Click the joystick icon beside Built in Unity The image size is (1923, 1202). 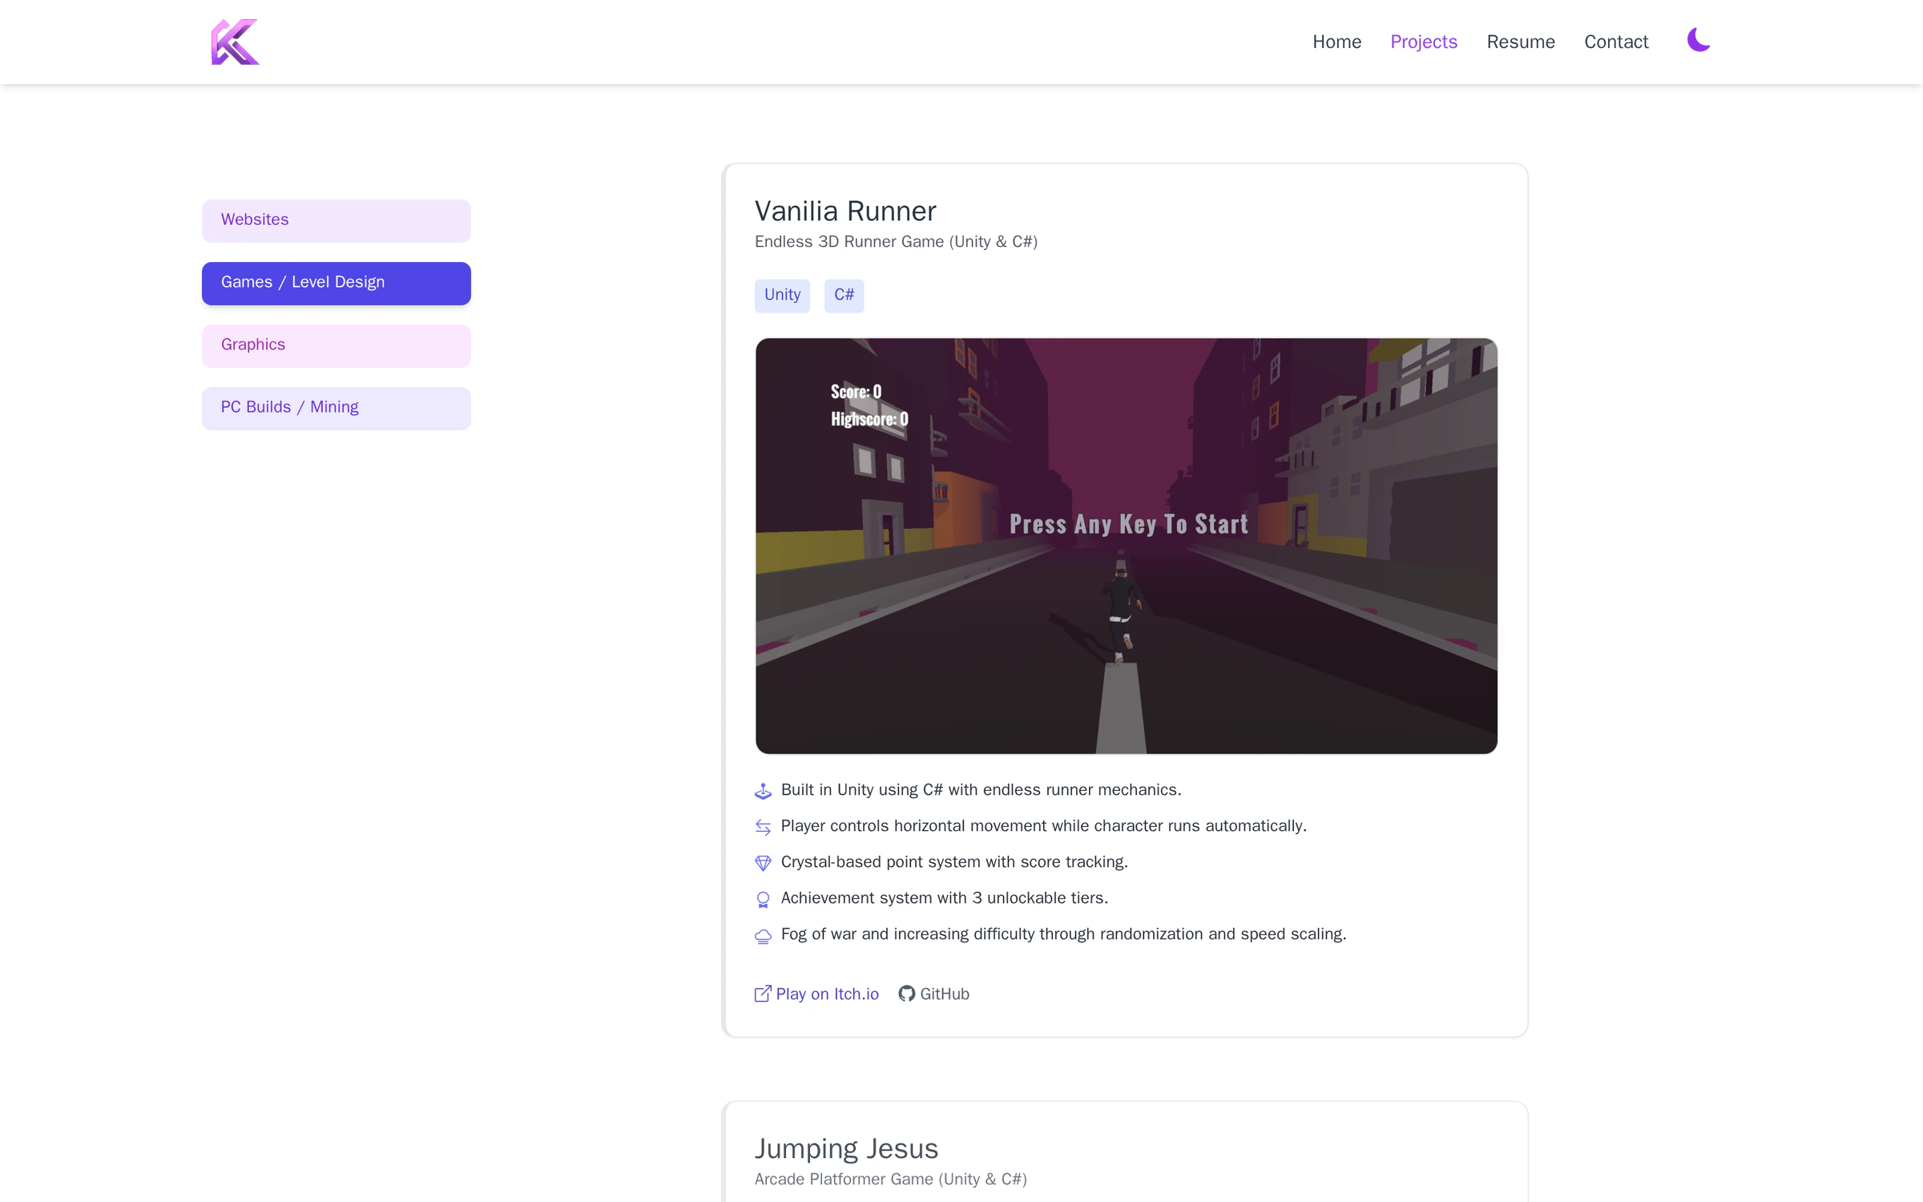(763, 791)
